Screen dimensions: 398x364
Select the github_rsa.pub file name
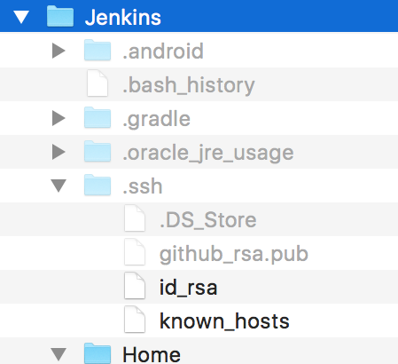[x=234, y=255]
